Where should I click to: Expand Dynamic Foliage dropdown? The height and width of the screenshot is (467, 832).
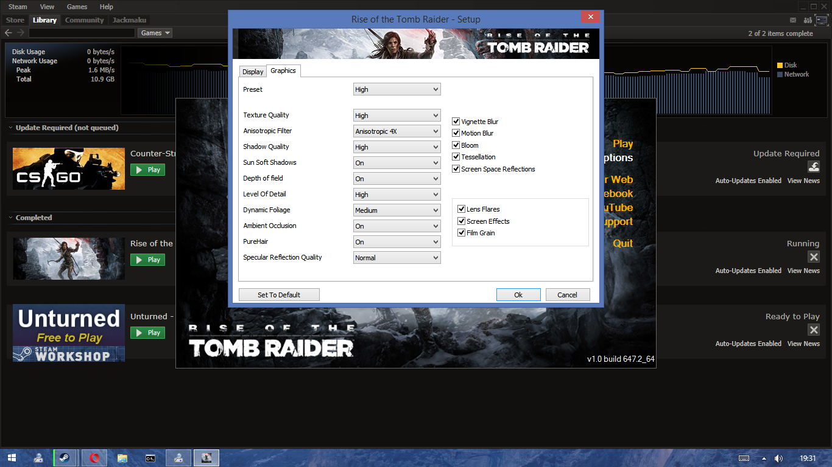click(x=397, y=210)
